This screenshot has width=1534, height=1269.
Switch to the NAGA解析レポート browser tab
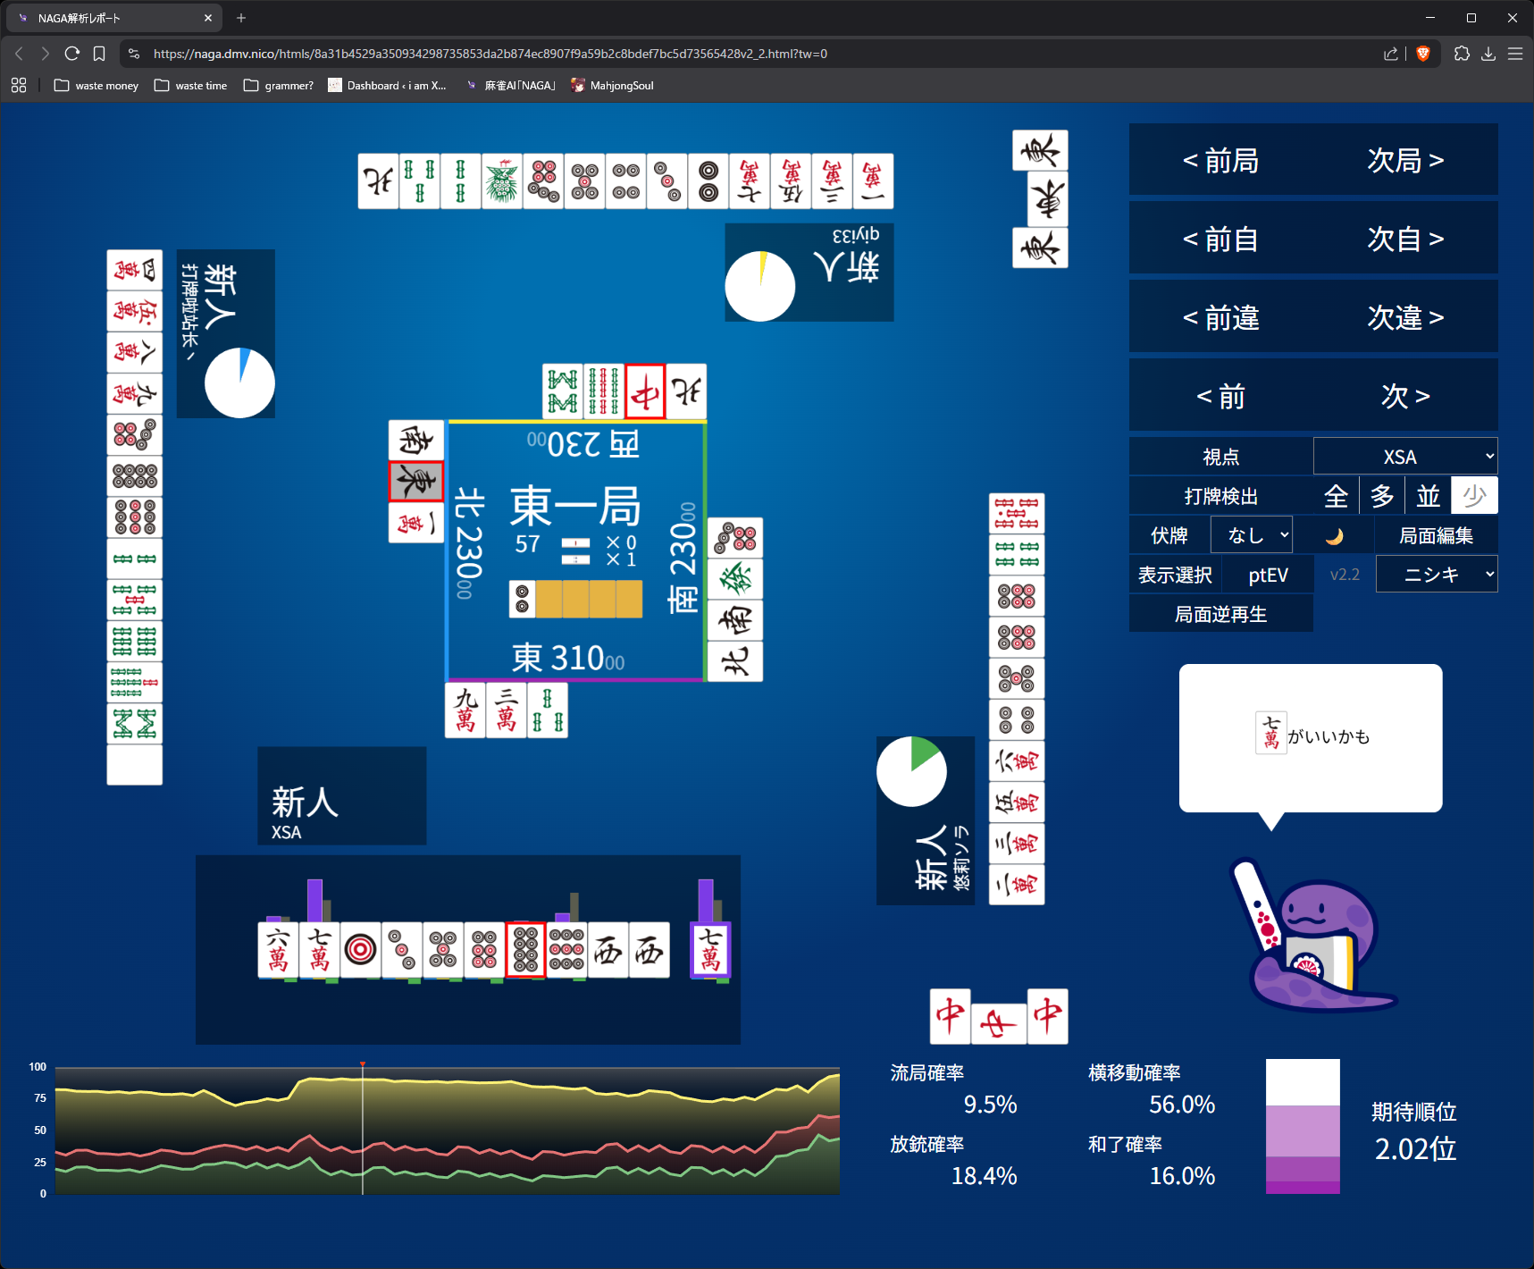pyautogui.click(x=107, y=18)
